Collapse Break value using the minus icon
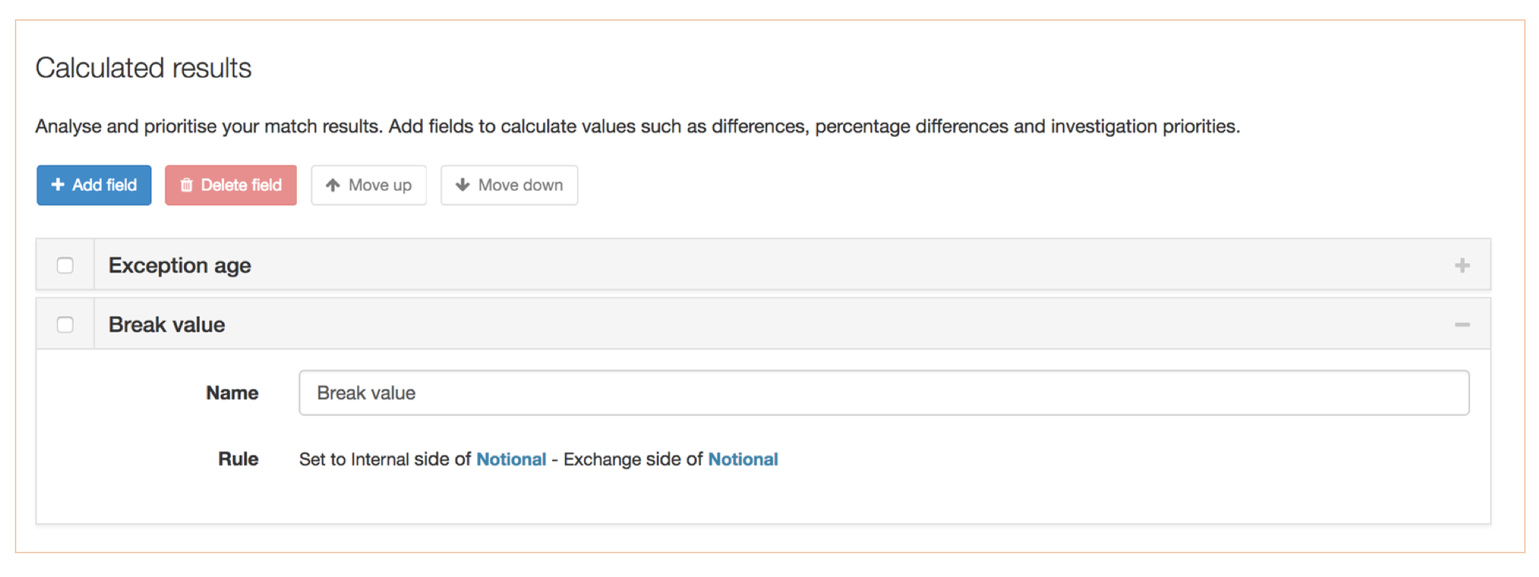Viewport: 1539px width, 577px height. (x=1462, y=325)
